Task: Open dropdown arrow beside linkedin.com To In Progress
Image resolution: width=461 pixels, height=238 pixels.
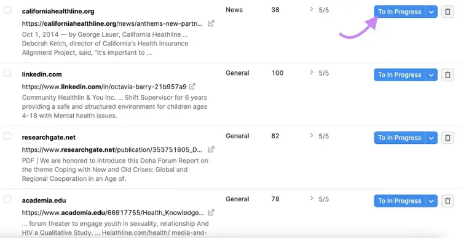Action: 431,75
